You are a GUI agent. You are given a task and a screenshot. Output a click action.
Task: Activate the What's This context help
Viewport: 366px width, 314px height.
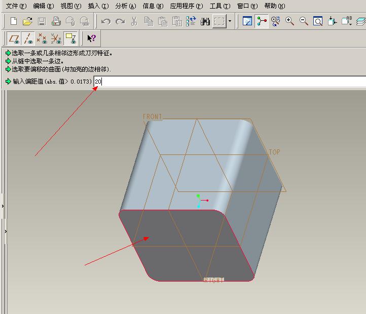point(91,38)
